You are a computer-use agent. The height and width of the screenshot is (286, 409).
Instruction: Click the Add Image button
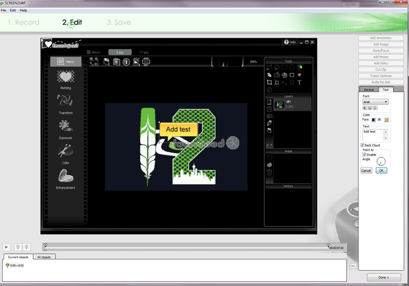381,45
